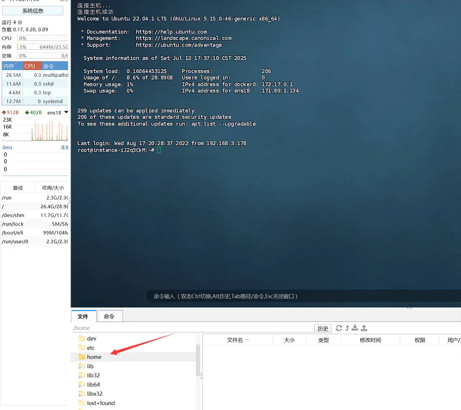461x410 pixels.
Task: Refresh the remote file list
Action: pyautogui.click(x=339, y=328)
